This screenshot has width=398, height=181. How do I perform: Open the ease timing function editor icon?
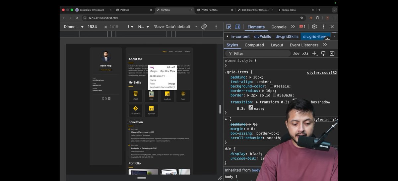pyautogui.click(x=251, y=108)
